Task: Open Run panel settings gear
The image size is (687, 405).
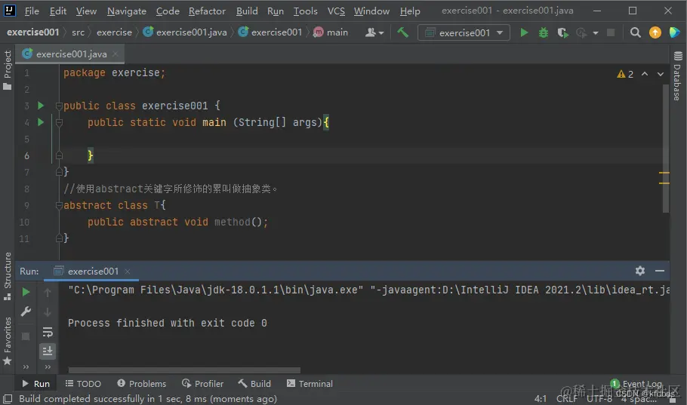Action: 639,271
